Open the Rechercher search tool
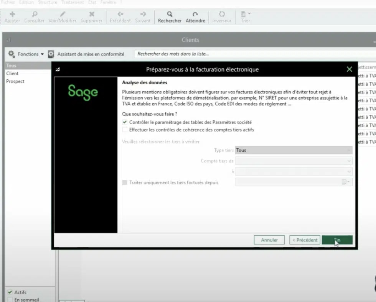This screenshot has width=376, height=302. coord(170,14)
